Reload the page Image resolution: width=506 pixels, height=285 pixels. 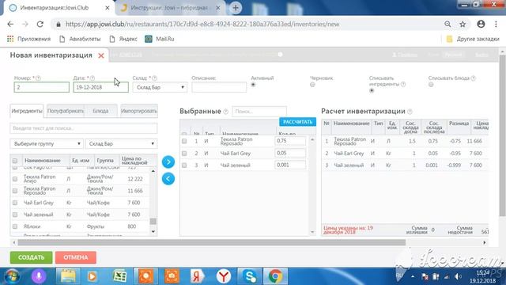(x=40, y=25)
